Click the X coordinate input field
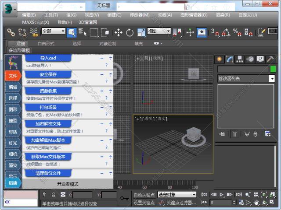 (82, 195)
